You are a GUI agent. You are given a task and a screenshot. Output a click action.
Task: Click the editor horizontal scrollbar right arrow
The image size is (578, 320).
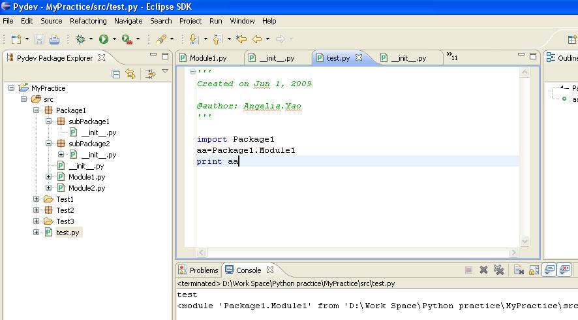coord(513,253)
